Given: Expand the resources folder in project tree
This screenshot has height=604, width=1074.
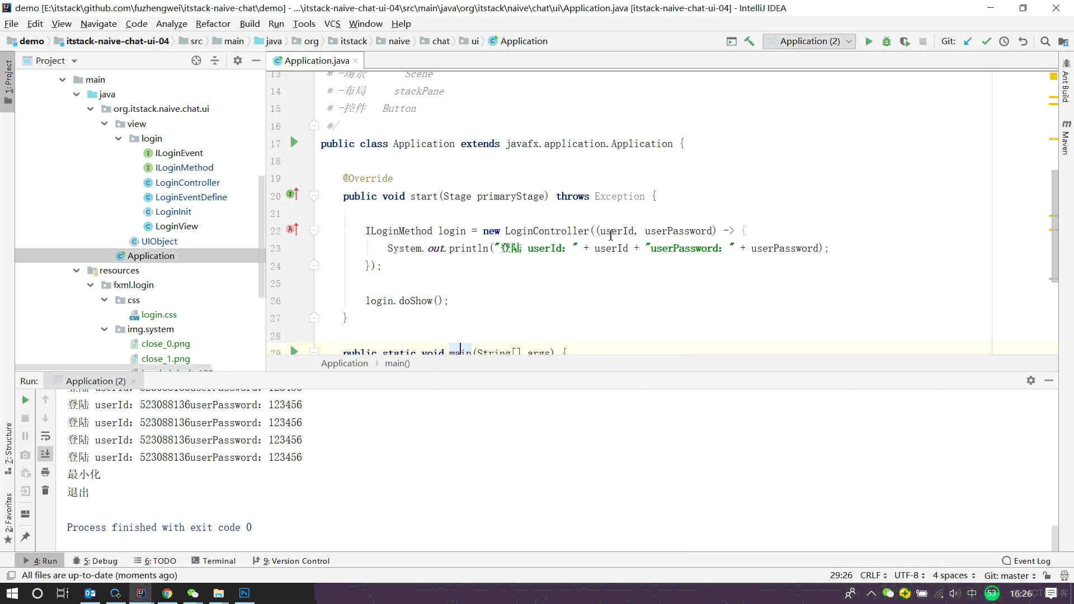Looking at the screenshot, I should point(77,270).
